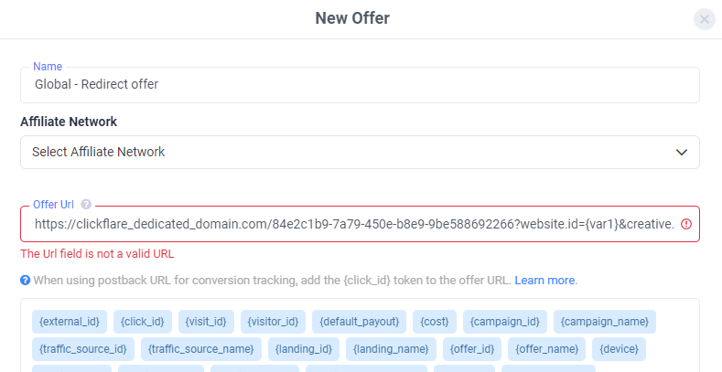722x372 pixels.
Task: Click the Offer Url help icon
Action: point(86,205)
